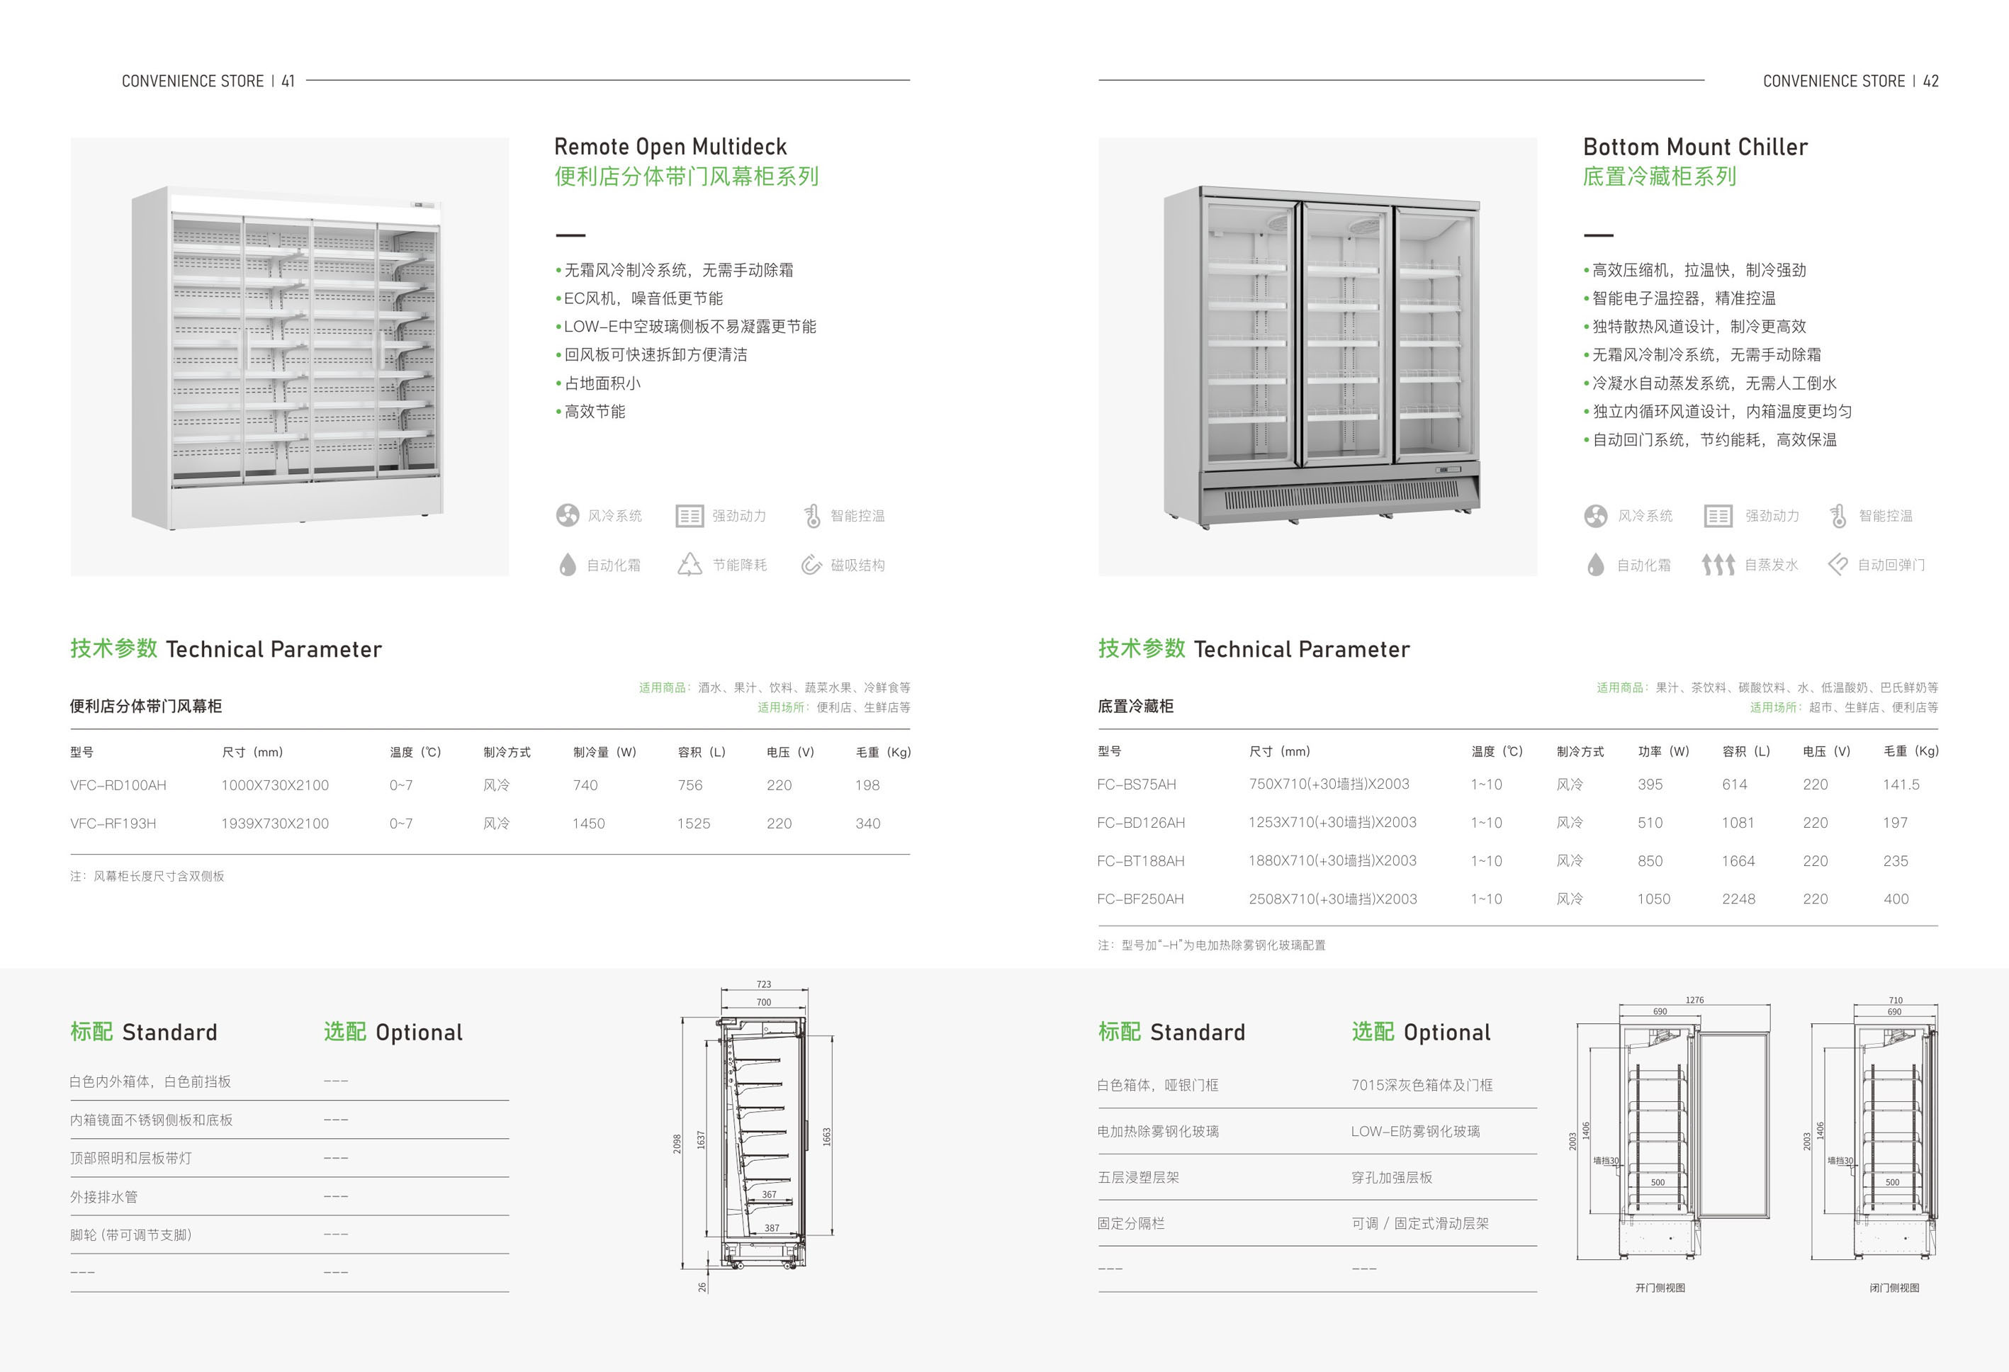Image resolution: width=2009 pixels, height=1372 pixels.
Task: Click the left page 技术参数 Technical Parameter heading
Action: coord(225,648)
